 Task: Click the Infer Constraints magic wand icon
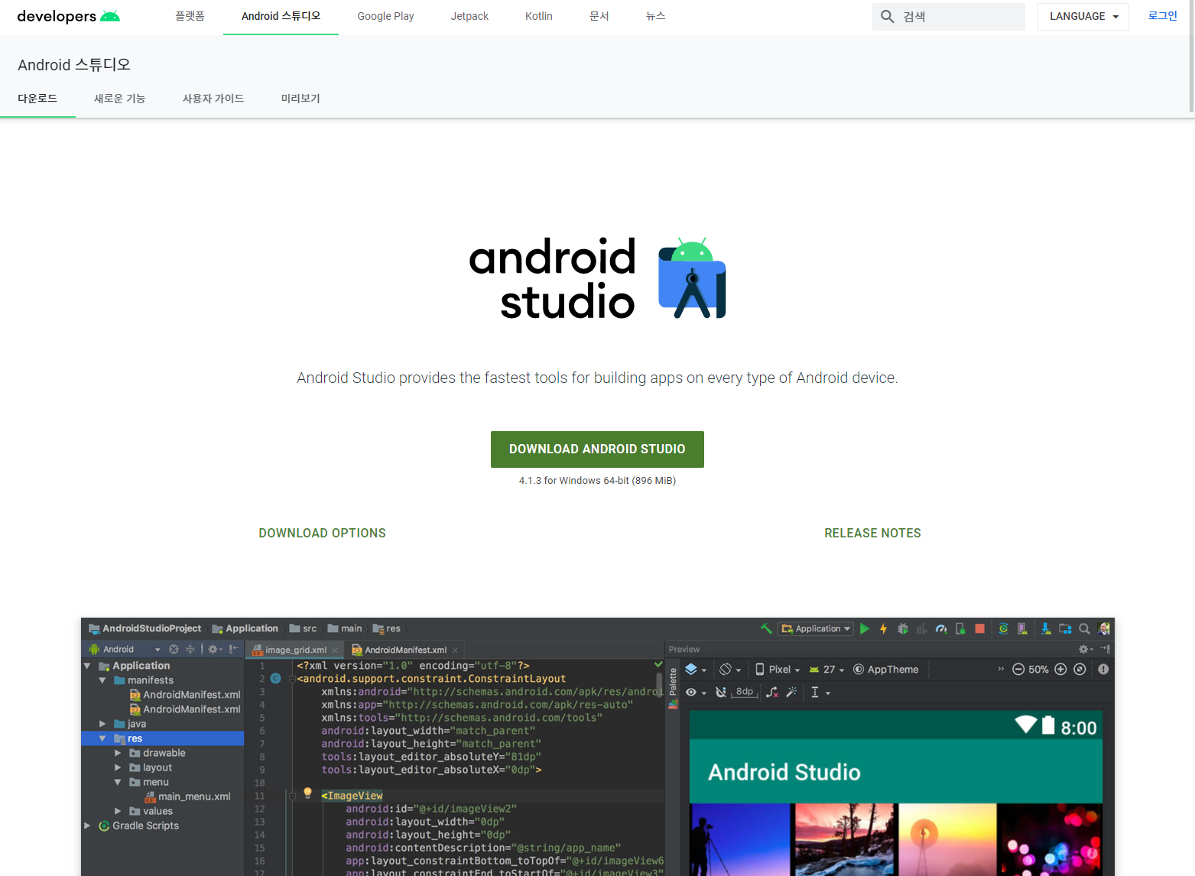point(791,692)
